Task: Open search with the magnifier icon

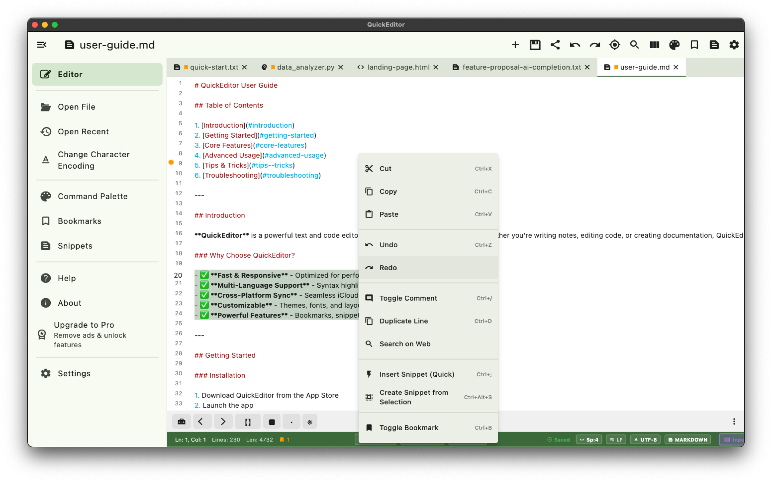Action: click(634, 45)
